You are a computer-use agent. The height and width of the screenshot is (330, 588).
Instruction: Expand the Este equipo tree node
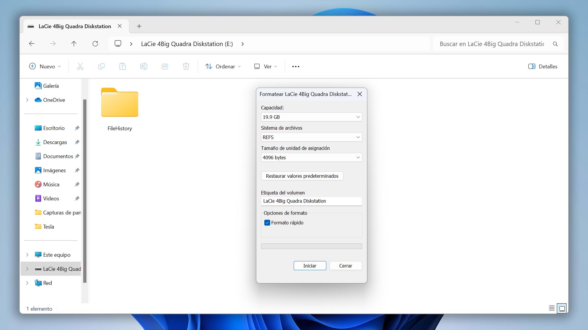pyautogui.click(x=27, y=255)
